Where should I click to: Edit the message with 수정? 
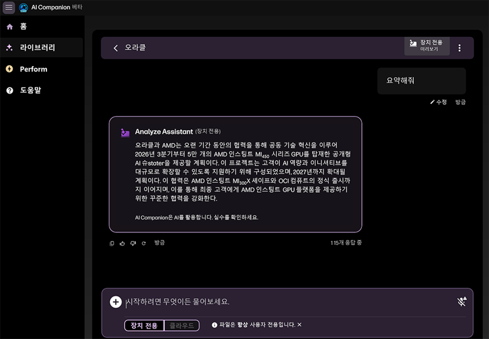tap(438, 102)
